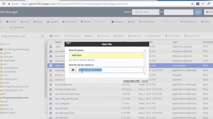Click View Trash
Viewport: 213px width, 119px height.
[x=172, y=36]
